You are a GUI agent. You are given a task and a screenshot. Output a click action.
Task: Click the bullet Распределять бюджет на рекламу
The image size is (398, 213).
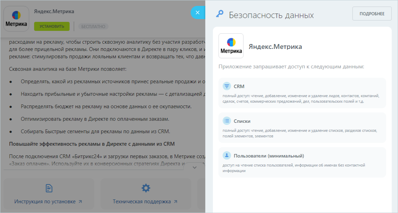tap(106, 106)
